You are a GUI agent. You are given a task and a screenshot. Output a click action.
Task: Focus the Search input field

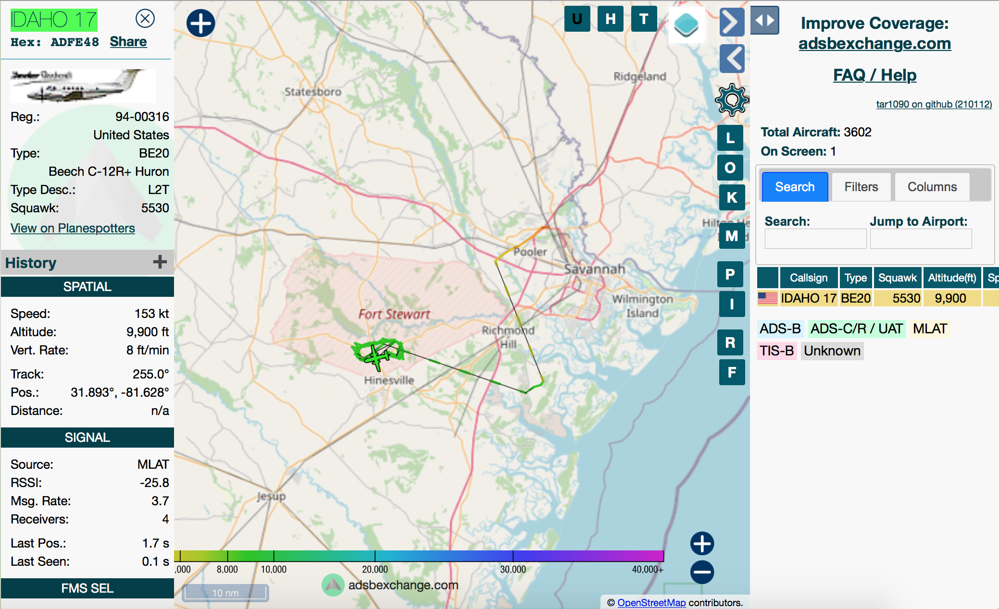(x=815, y=239)
